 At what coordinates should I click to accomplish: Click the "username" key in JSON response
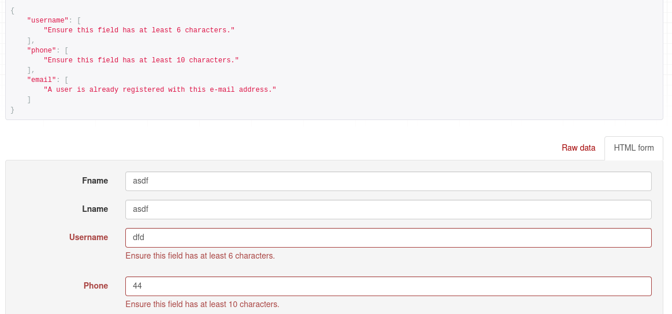[48, 20]
